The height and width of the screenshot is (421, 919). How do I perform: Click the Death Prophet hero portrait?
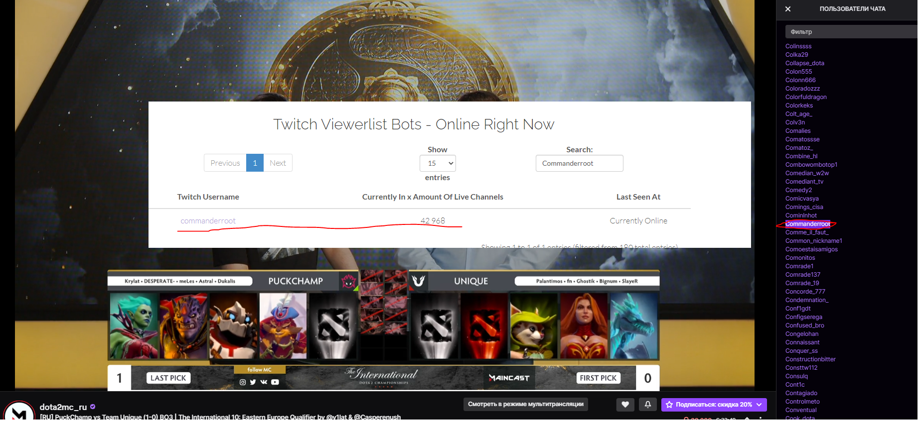pos(133,326)
